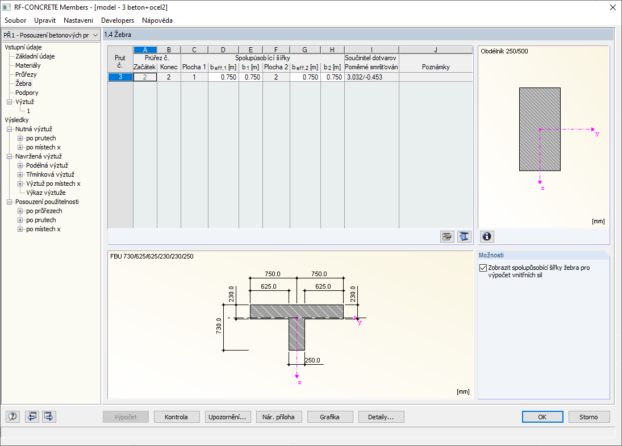Expand 'po průřezech' node

coord(20,211)
